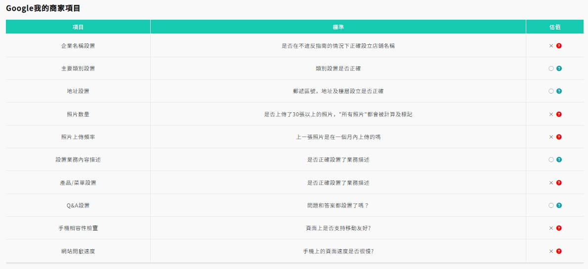Viewport: 588px width, 269px height.
Task: Click the circle mark in Q&A設置 row
Action: pos(551,205)
